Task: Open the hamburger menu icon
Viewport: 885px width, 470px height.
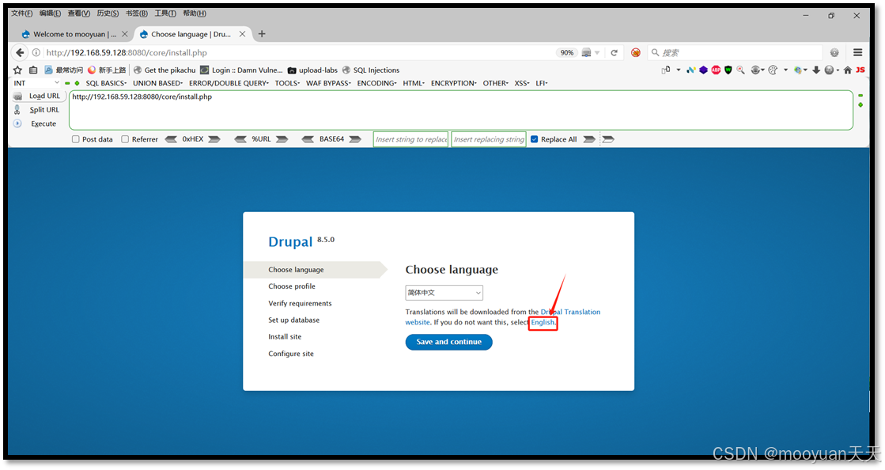Action: [x=857, y=52]
